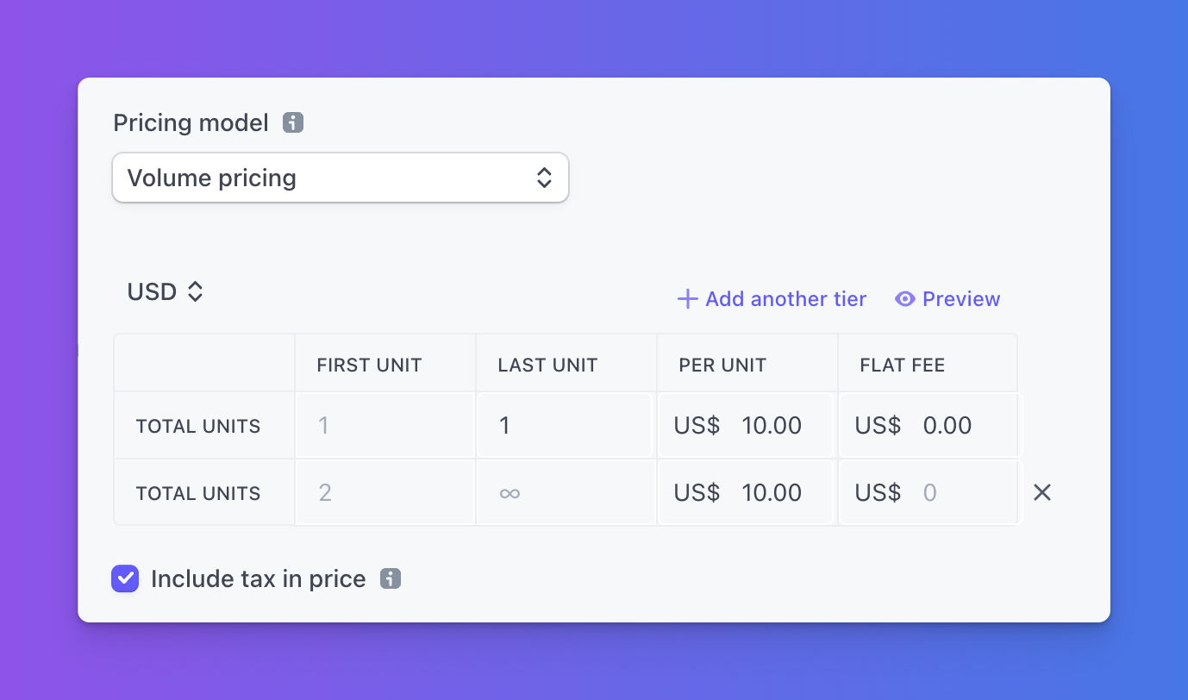Open the USD currency selector
The image size is (1188, 700).
click(x=165, y=292)
